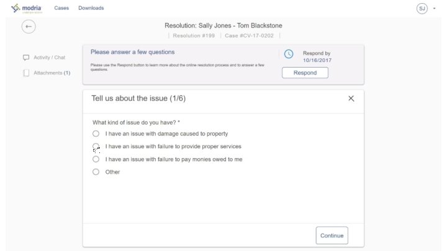The height and width of the screenshot is (251, 447).
Task: Open the Activity / Chat section
Action: (49, 58)
